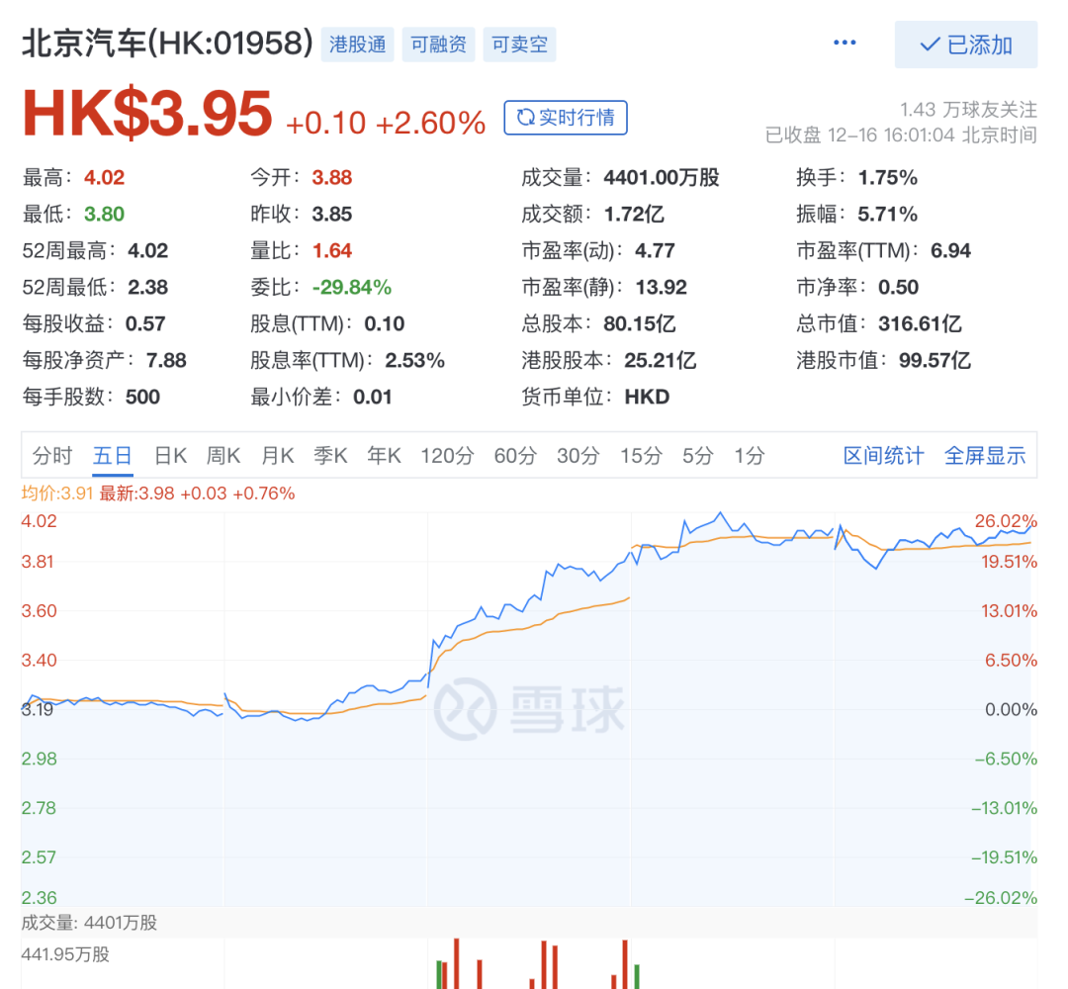Viewport: 1068px width, 989px height.
Task: Click the 市盈率(动) 4.77 value
Action: 655,250
